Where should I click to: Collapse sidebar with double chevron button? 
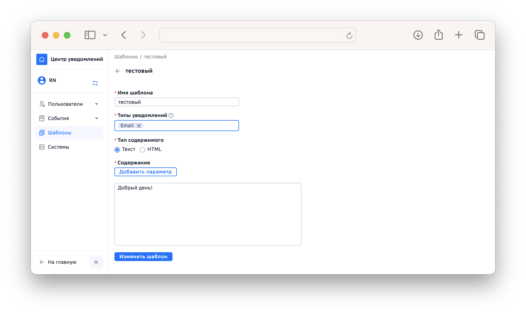tap(96, 262)
